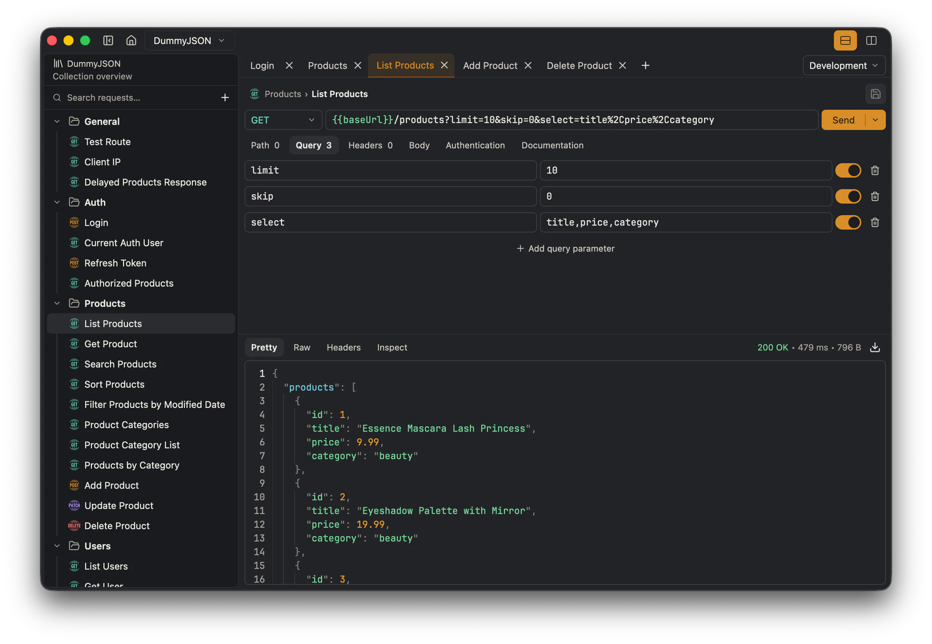
Task: Close the List Products tab
Action: pyautogui.click(x=444, y=65)
